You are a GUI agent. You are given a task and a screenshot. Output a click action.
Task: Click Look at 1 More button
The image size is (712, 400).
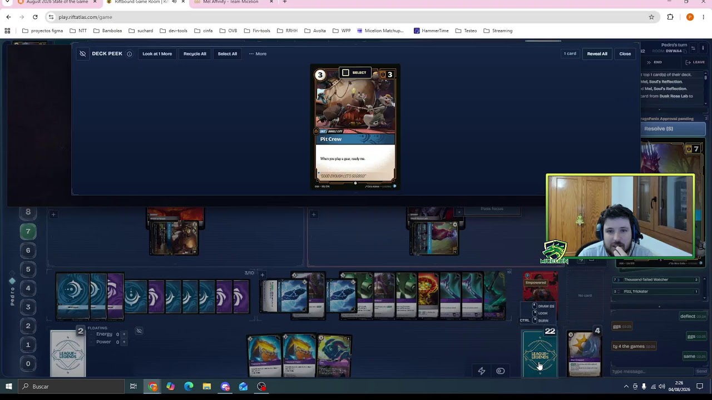pyautogui.click(x=157, y=54)
